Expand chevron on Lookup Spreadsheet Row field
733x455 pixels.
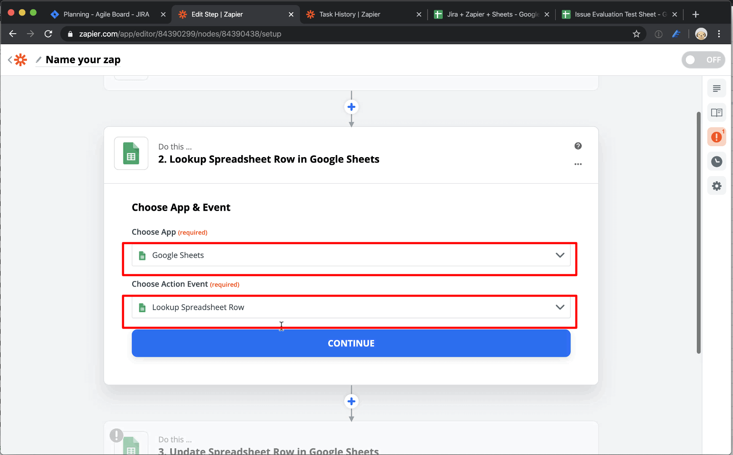(x=560, y=308)
